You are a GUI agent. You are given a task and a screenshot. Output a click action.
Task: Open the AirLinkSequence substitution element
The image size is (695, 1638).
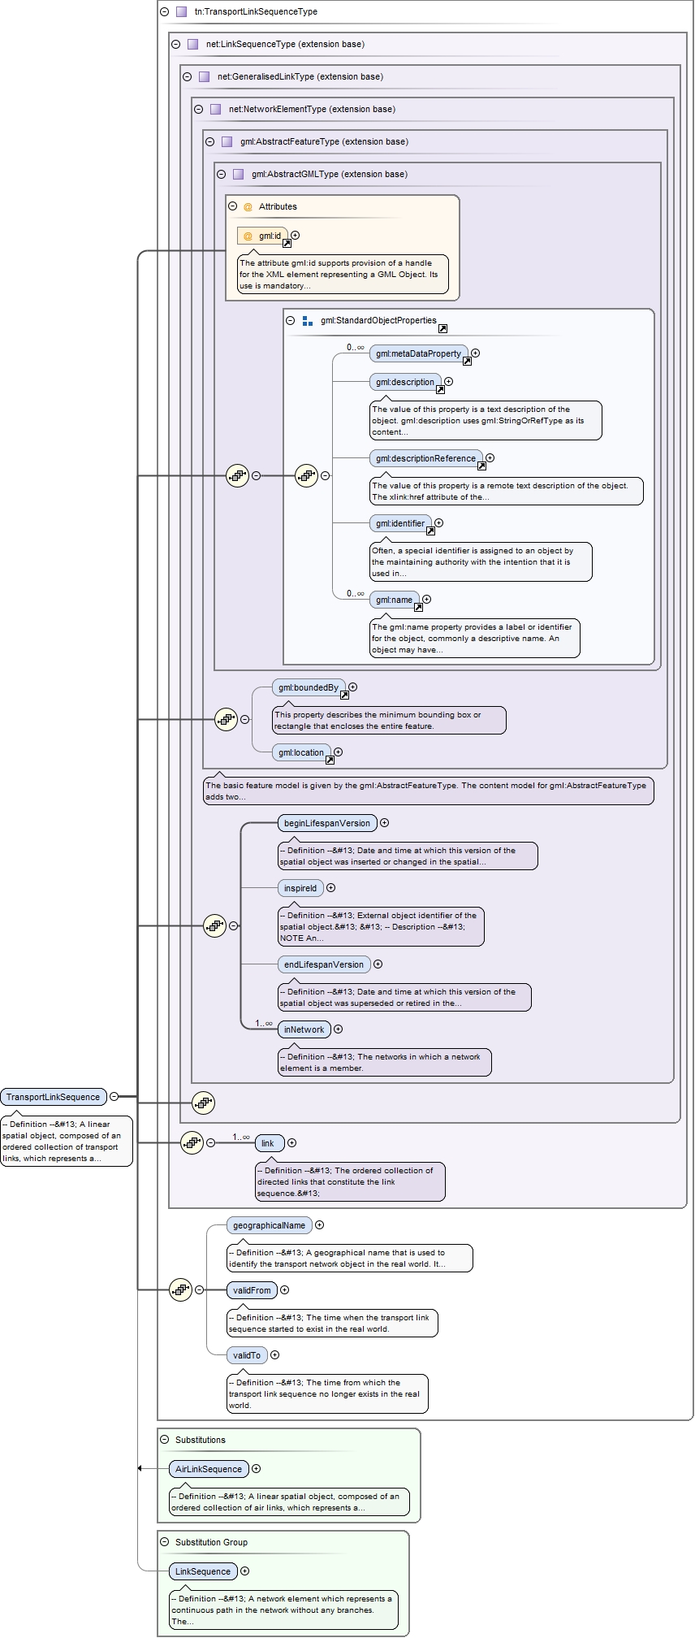[209, 1469]
